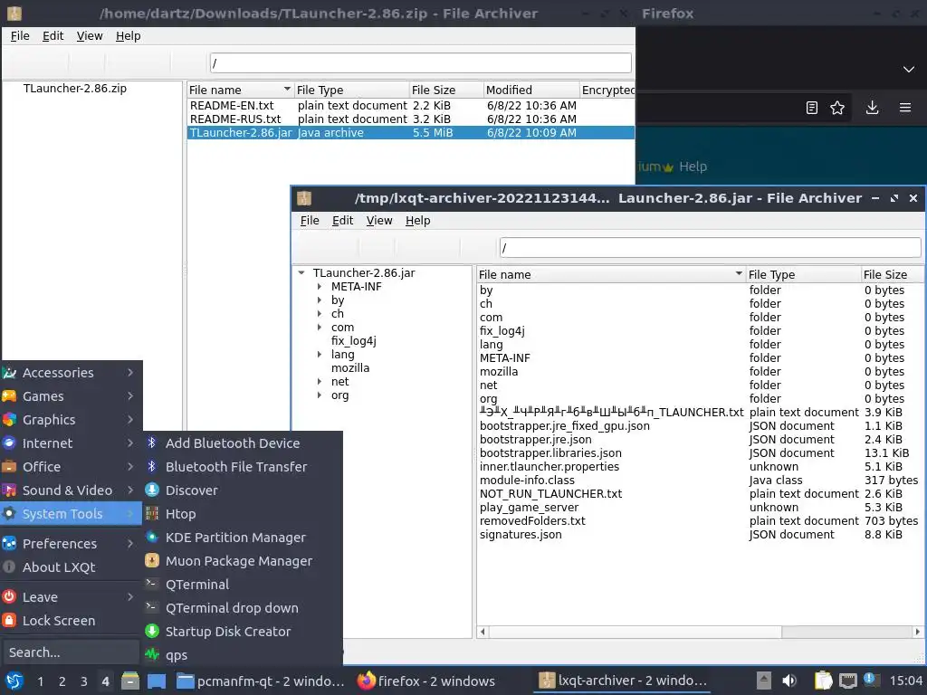The image size is (927, 695).
Task: Open Firefox's downloads icon
Action: pos(872,108)
